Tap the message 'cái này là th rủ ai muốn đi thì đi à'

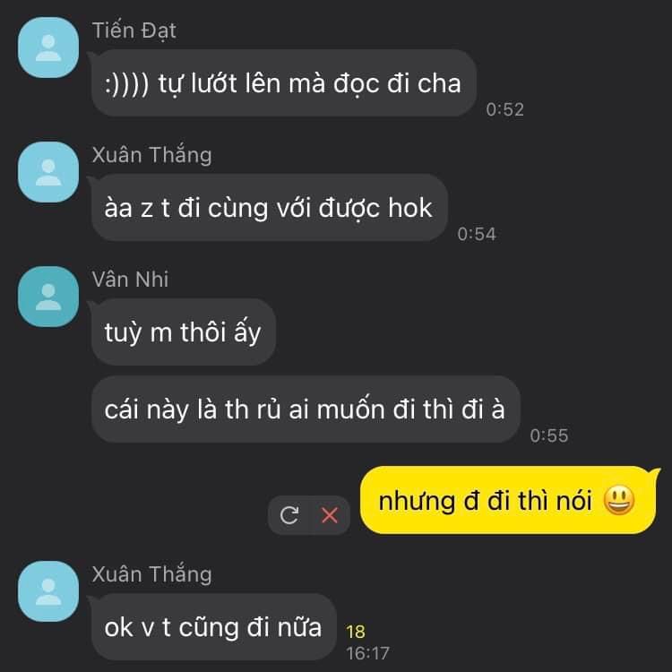(x=306, y=409)
